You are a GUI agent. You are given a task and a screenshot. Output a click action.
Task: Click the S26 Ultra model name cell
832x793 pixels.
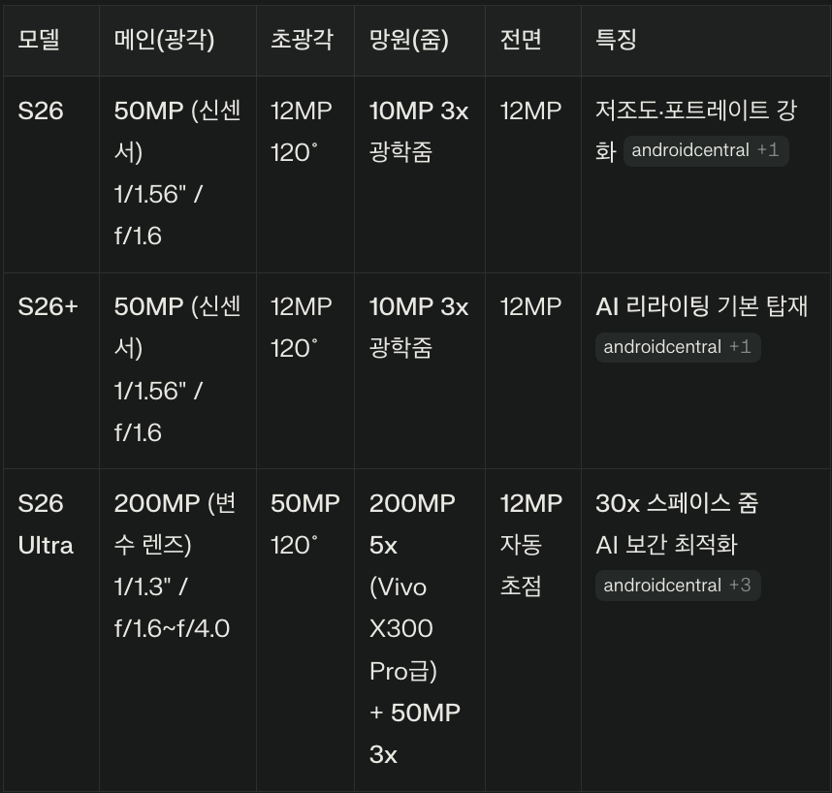(46, 524)
